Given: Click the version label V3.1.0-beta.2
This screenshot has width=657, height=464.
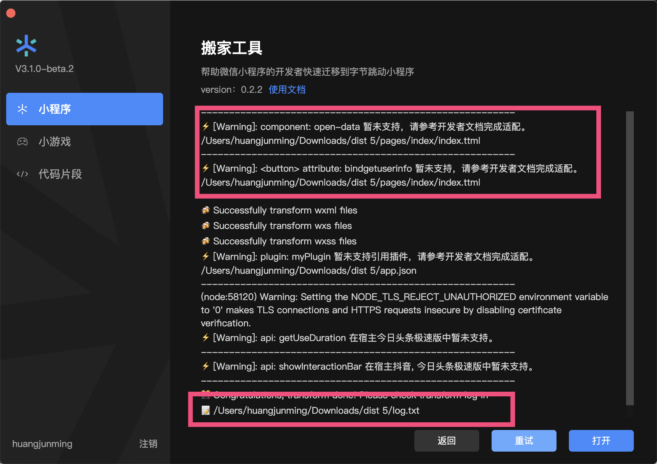Looking at the screenshot, I should 44,69.
